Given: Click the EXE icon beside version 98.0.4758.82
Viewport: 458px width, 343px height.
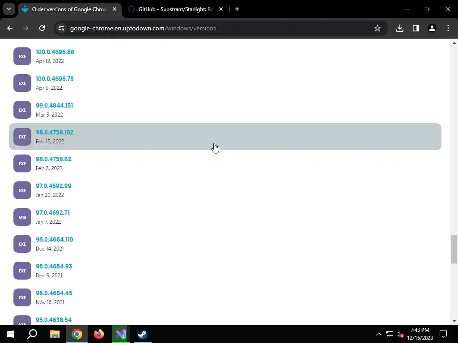Looking at the screenshot, I should coord(22,163).
